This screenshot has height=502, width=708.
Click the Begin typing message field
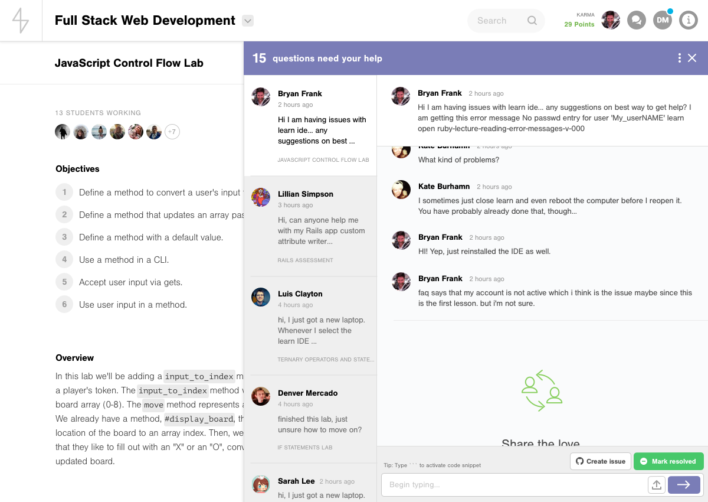click(514, 485)
